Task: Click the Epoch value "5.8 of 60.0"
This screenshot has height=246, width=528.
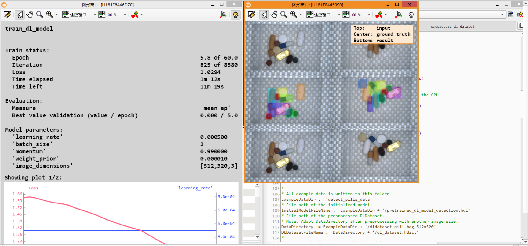Action: tap(219, 58)
